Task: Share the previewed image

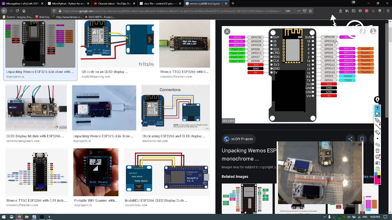Action: click(x=350, y=139)
